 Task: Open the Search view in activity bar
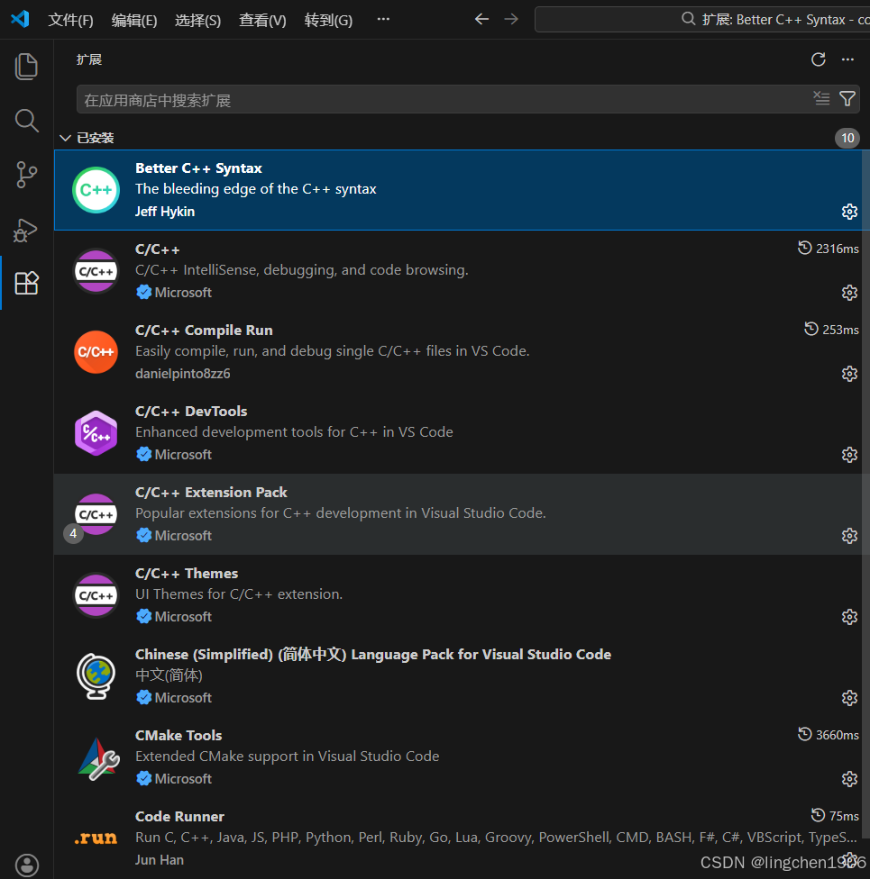click(26, 121)
